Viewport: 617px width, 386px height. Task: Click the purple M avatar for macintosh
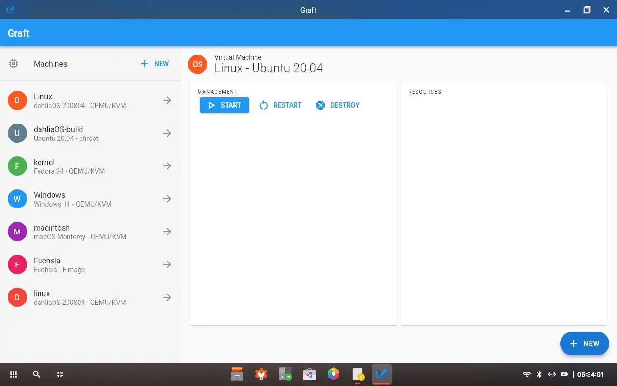coord(17,232)
